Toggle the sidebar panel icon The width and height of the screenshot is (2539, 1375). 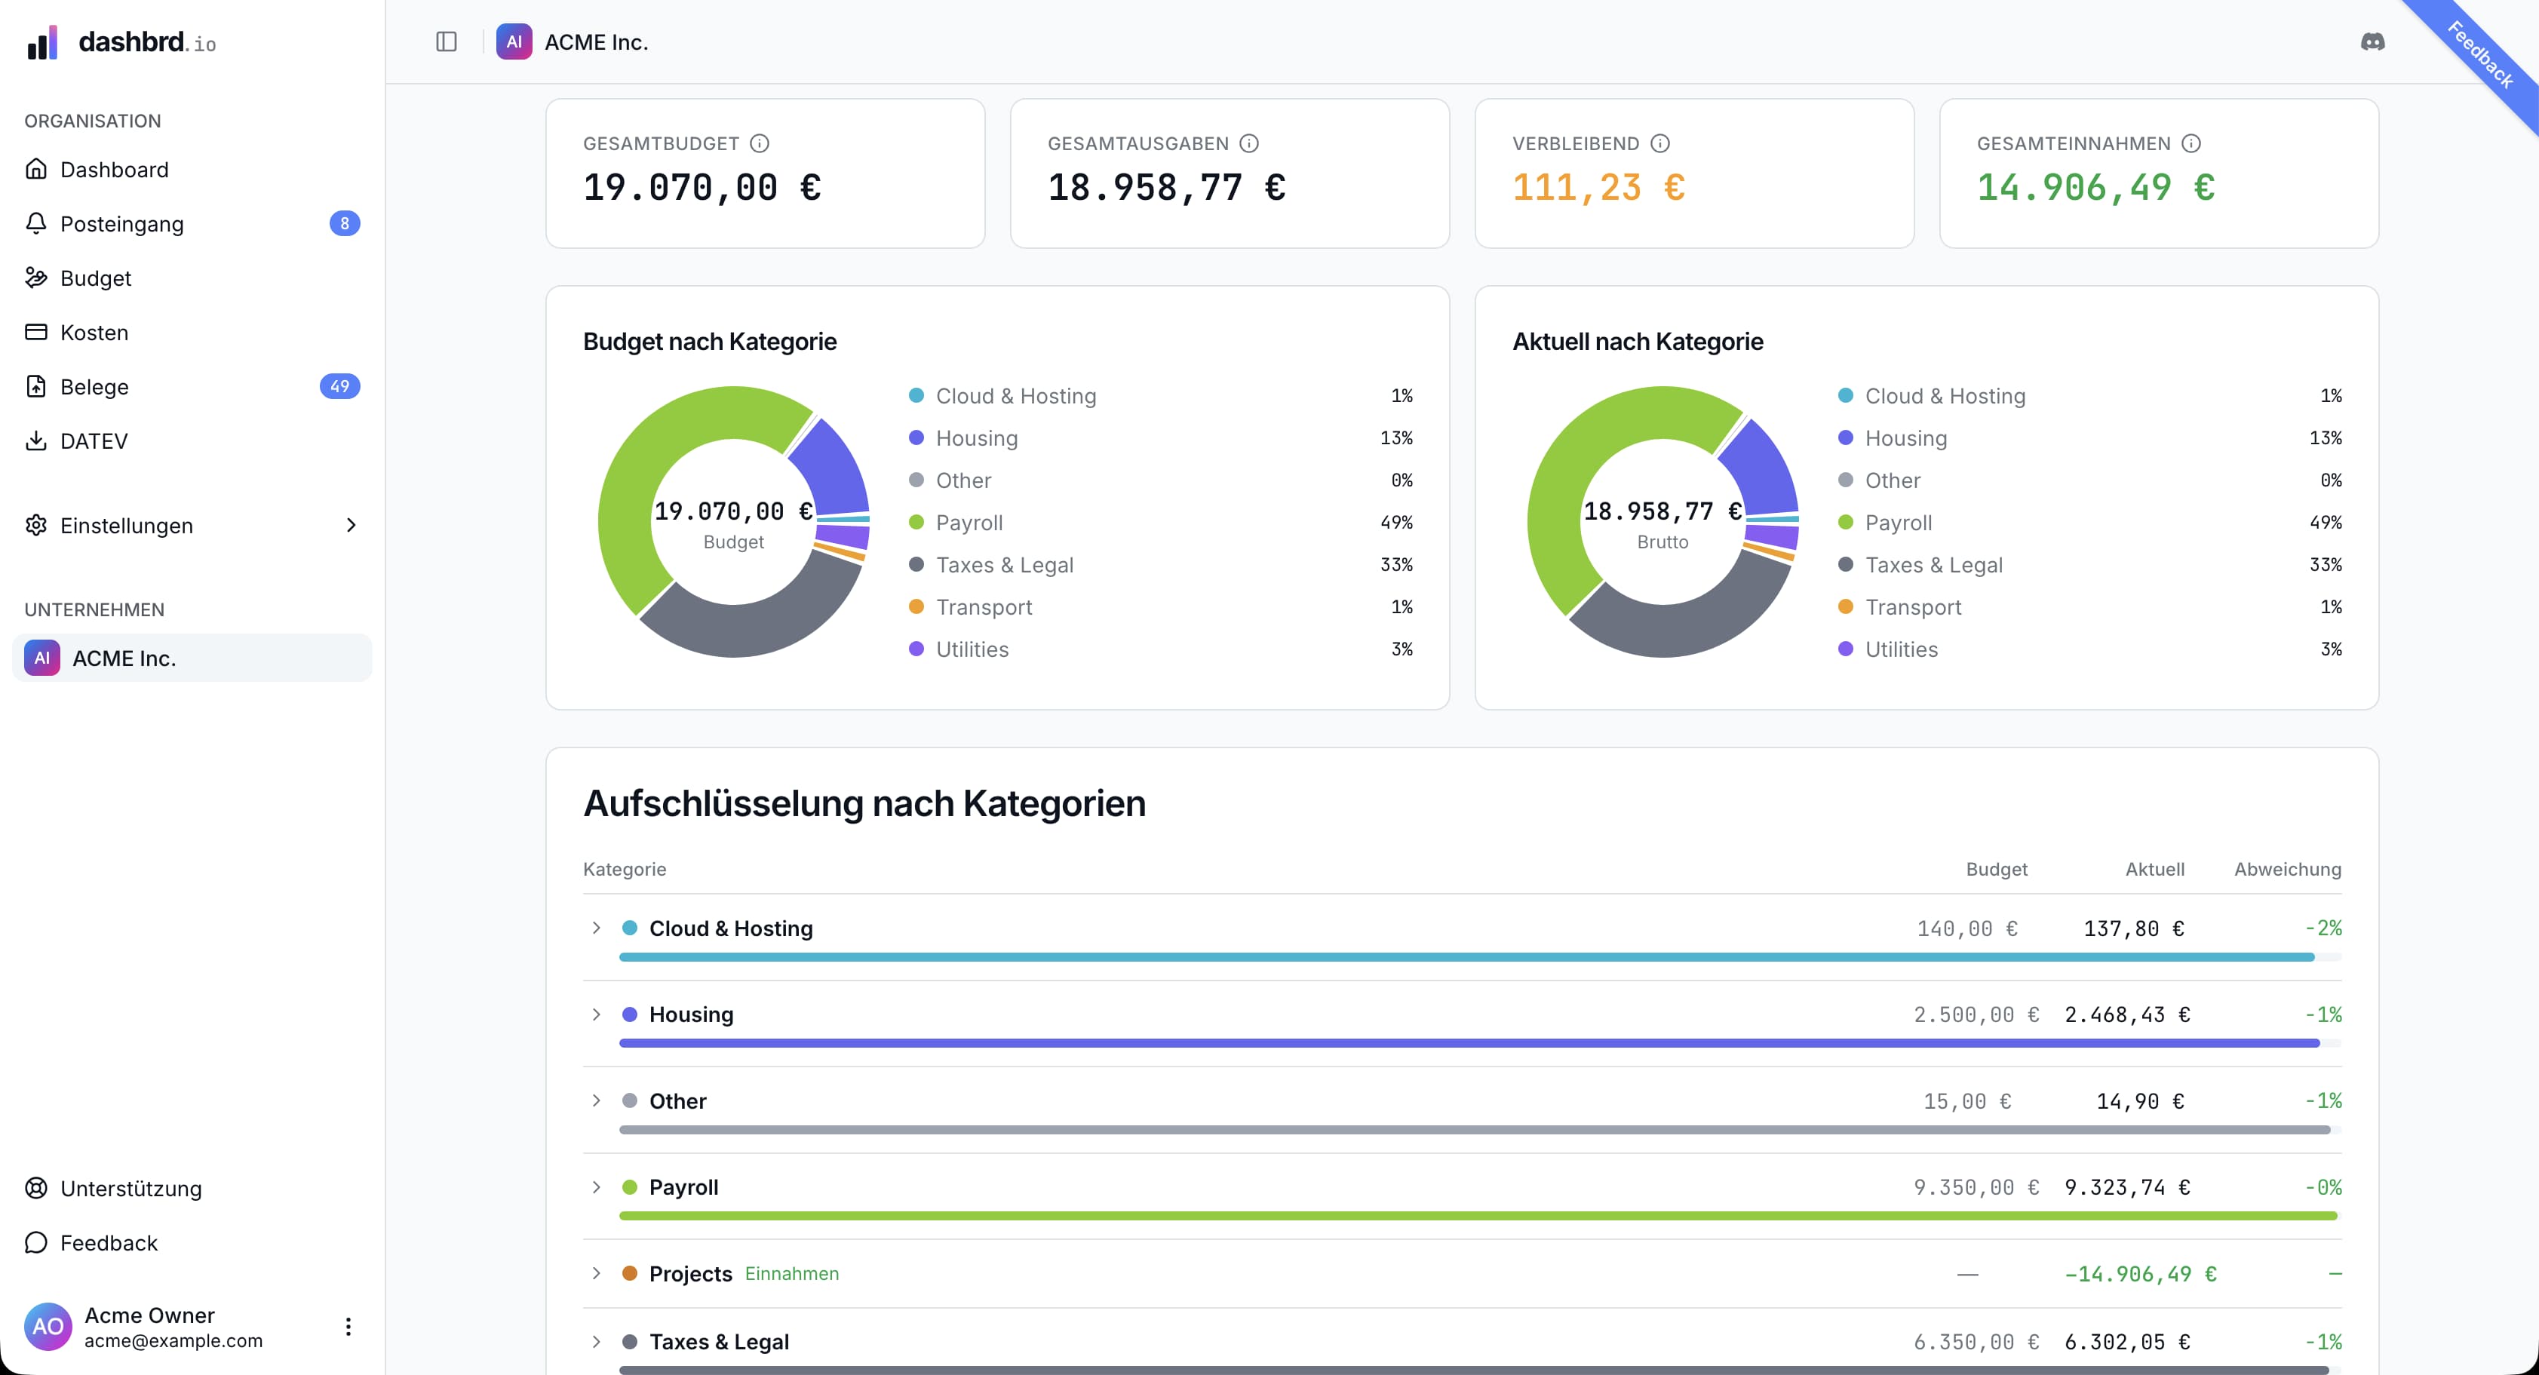click(x=447, y=41)
